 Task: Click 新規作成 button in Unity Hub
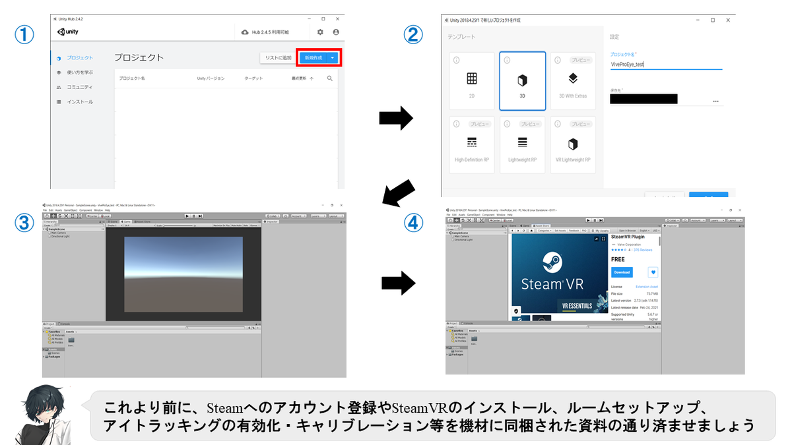coord(313,57)
